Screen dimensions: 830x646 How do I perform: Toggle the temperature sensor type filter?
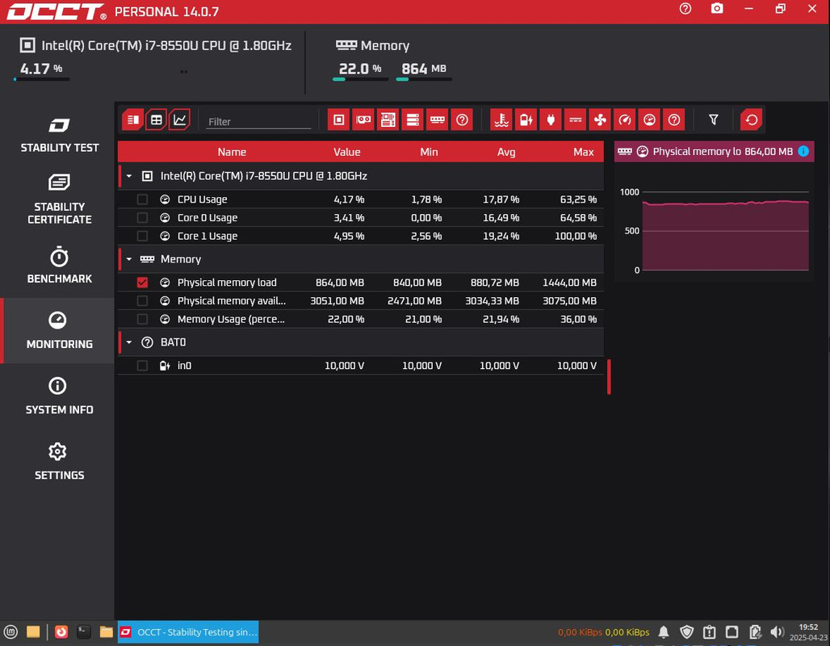[501, 120]
